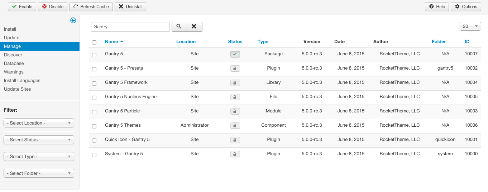Check the select-all checkbox in the table header

click(94, 42)
